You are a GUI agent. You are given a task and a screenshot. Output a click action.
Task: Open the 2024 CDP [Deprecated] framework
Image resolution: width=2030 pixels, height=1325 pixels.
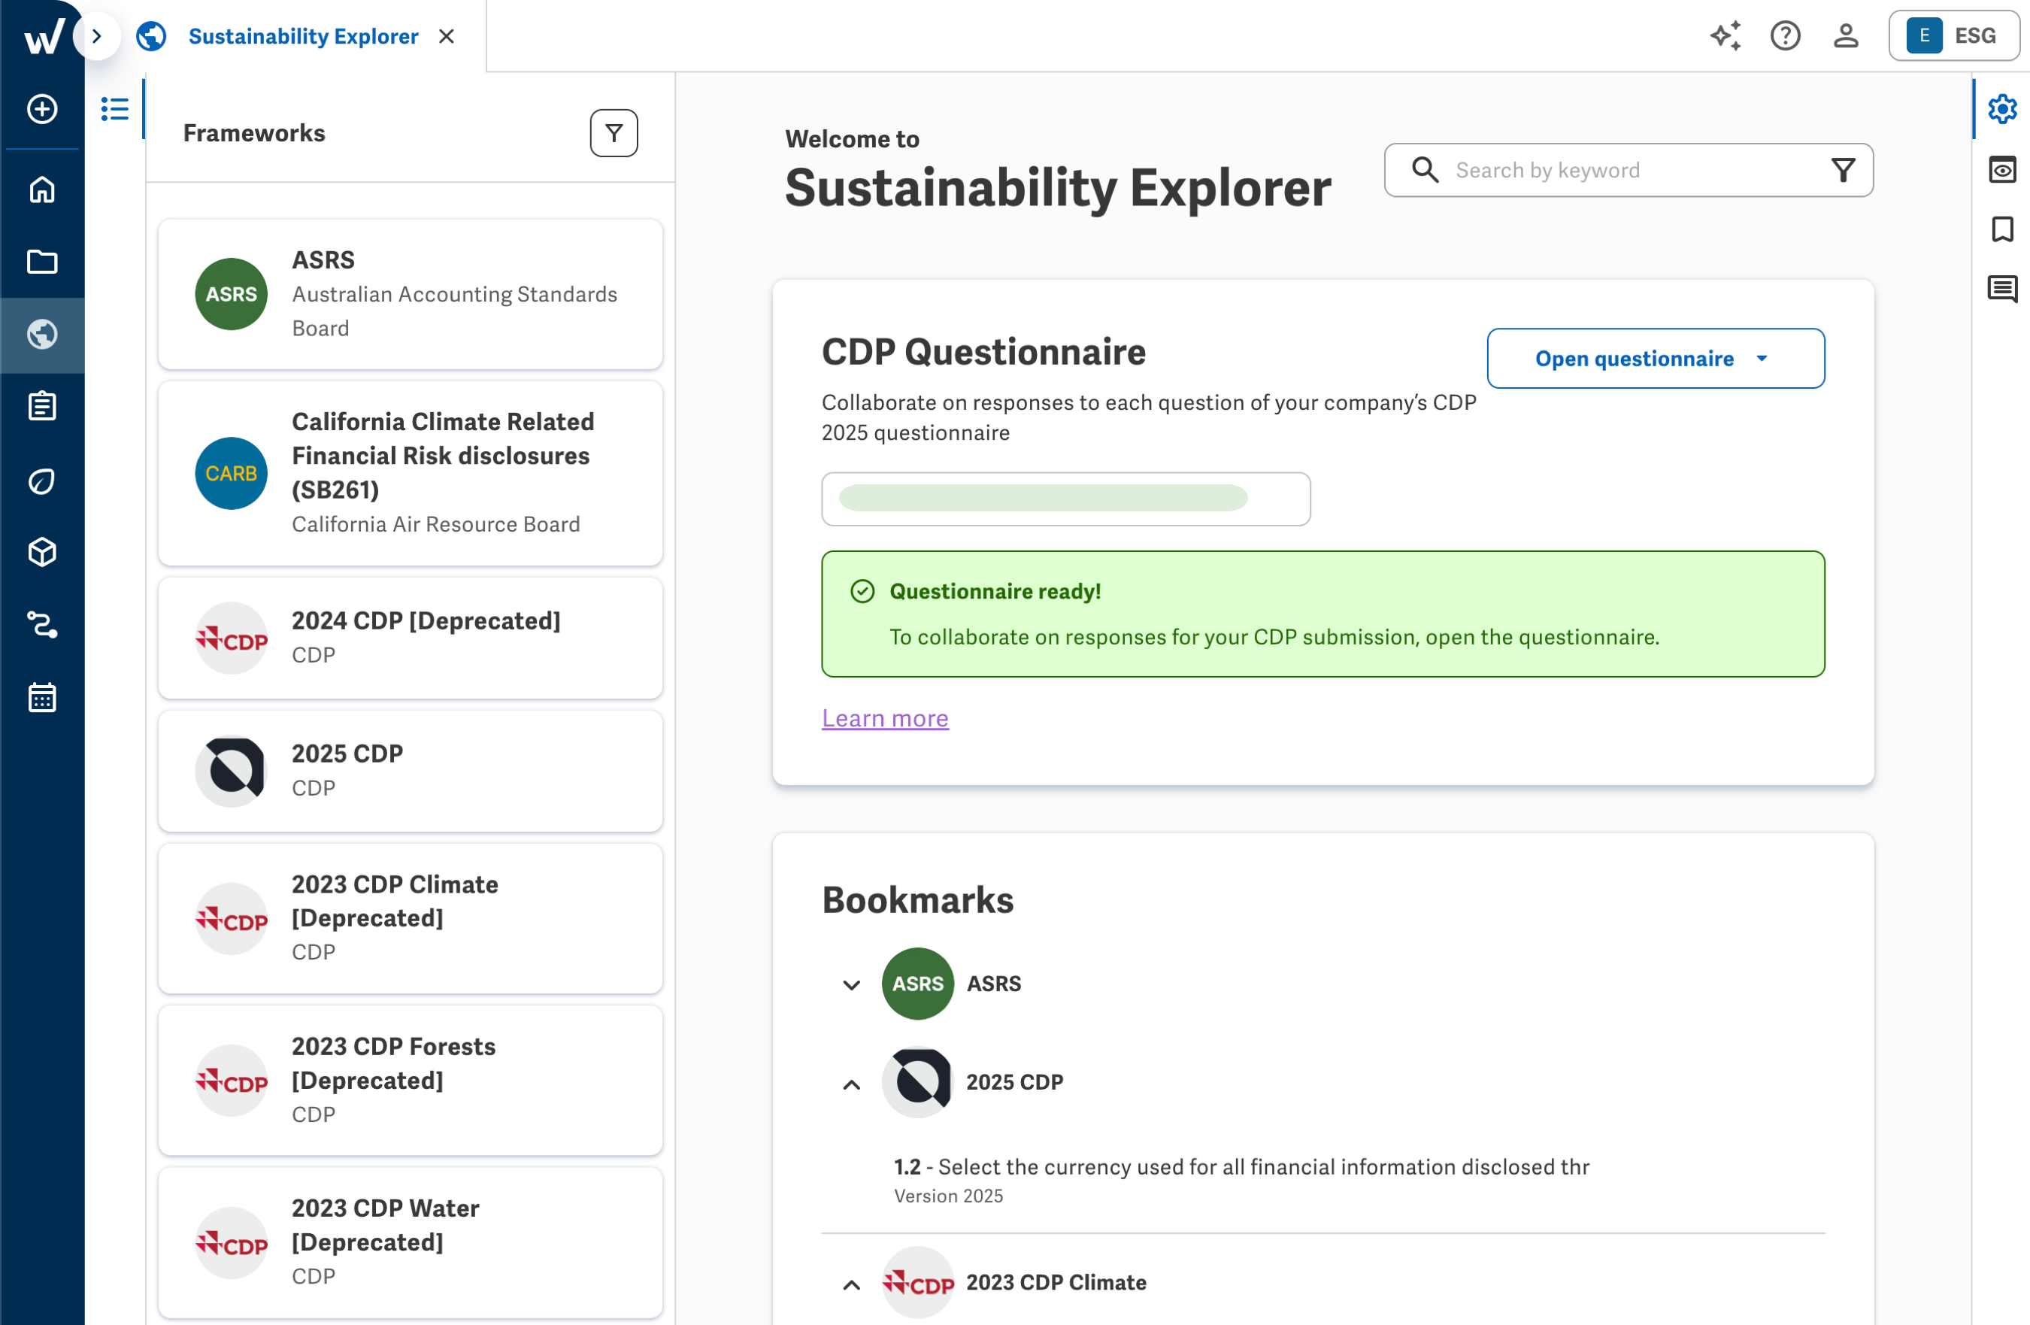click(x=411, y=638)
